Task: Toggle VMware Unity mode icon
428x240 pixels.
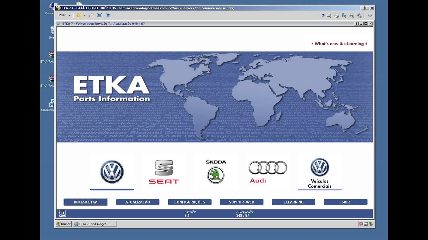Action: click(108, 15)
